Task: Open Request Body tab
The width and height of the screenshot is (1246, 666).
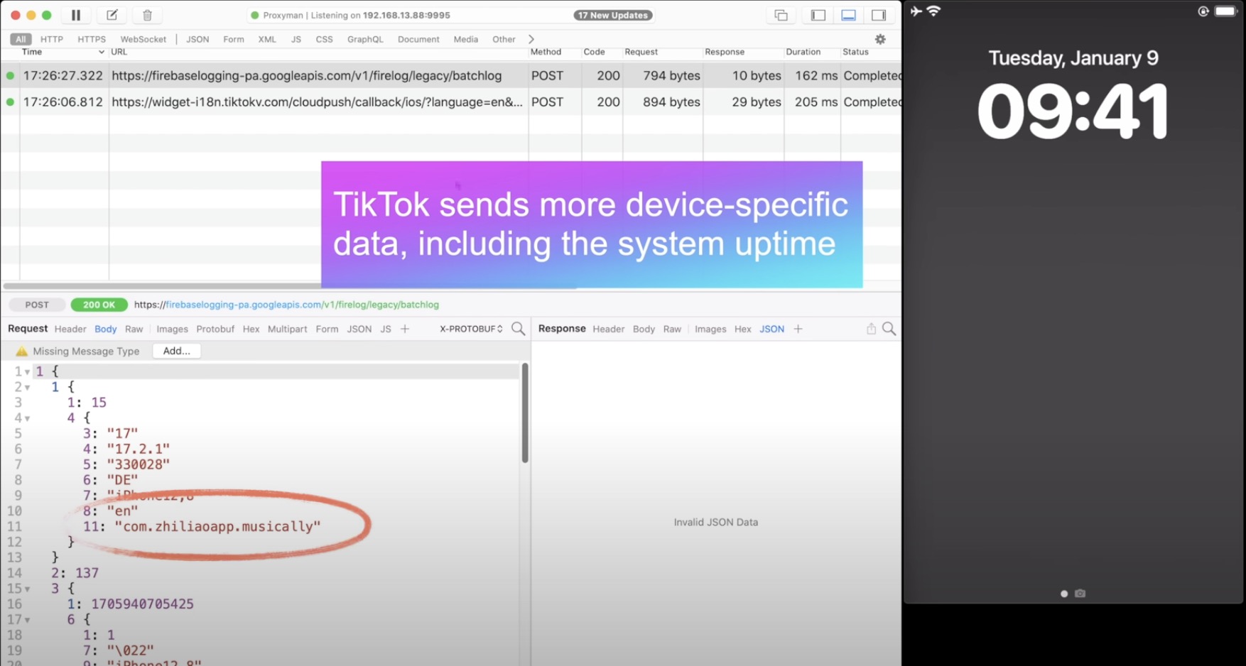Action: coord(105,329)
